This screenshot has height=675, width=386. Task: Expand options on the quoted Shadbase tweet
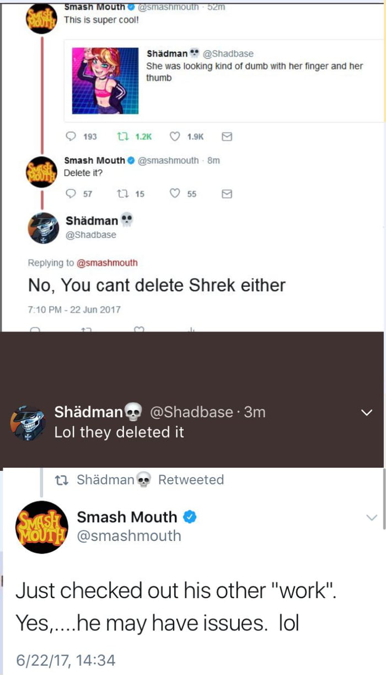[x=368, y=54]
